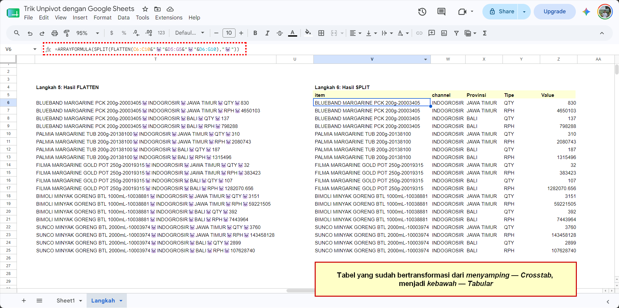Screen dimensions: 619x308
Task: Check the cloud save status icon
Action: 170,9
